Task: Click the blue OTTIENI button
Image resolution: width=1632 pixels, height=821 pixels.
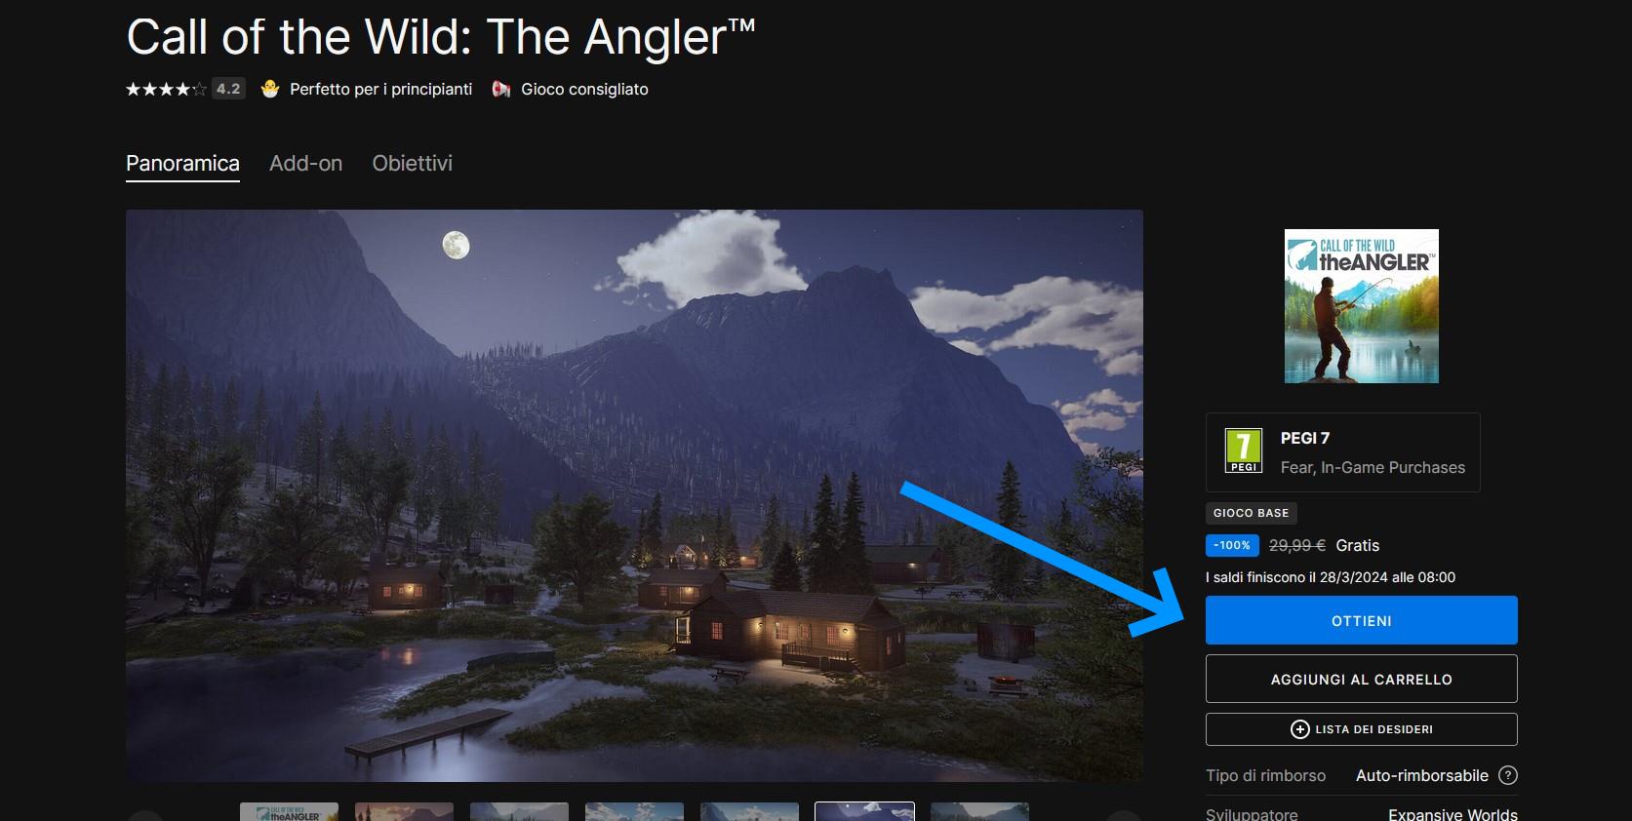Action: tap(1361, 620)
